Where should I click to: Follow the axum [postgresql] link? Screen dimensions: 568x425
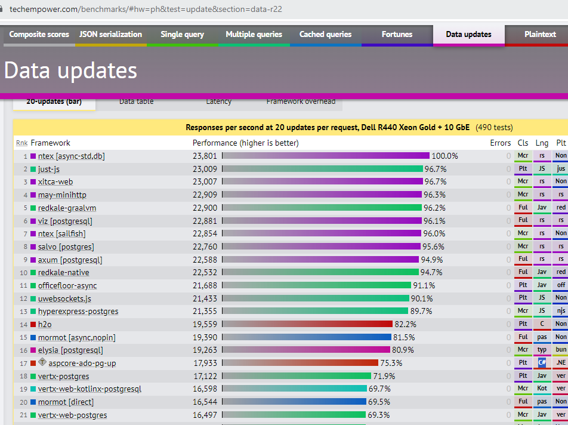70,260
